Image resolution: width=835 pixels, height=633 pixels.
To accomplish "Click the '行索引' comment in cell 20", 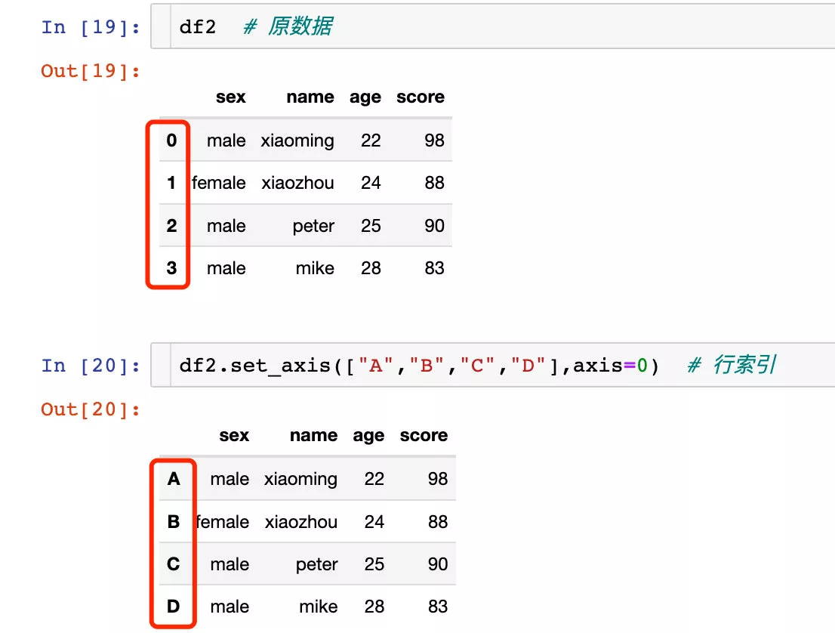I will (744, 364).
